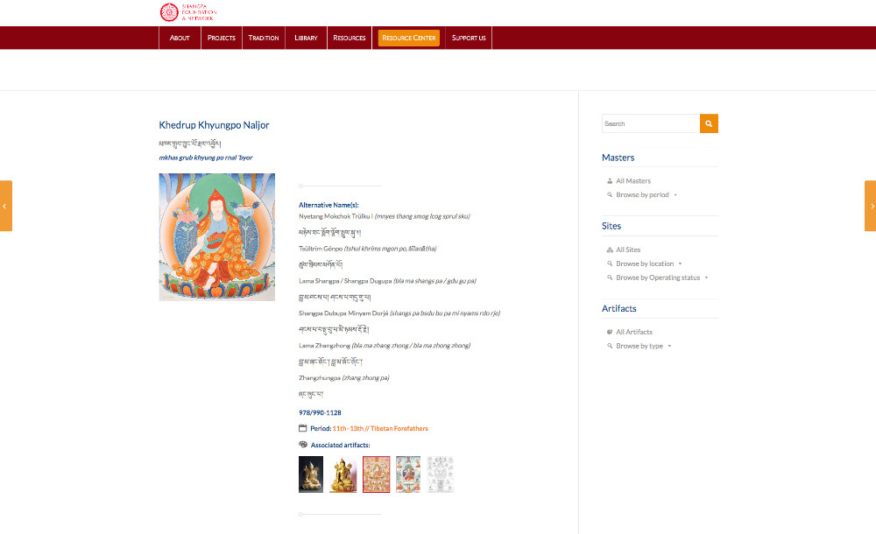Open the golden seated statue artifact thumbnail
The height and width of the screenshot is (534, 876).
pos(343,474)
